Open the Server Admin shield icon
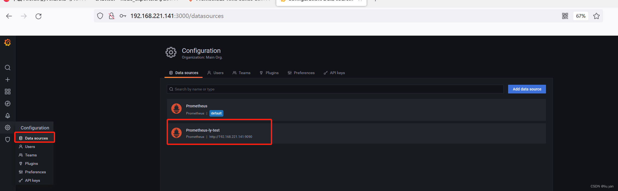Image resolution: width=618 pixels, height=191 pixels. click(x=8, y=140)
